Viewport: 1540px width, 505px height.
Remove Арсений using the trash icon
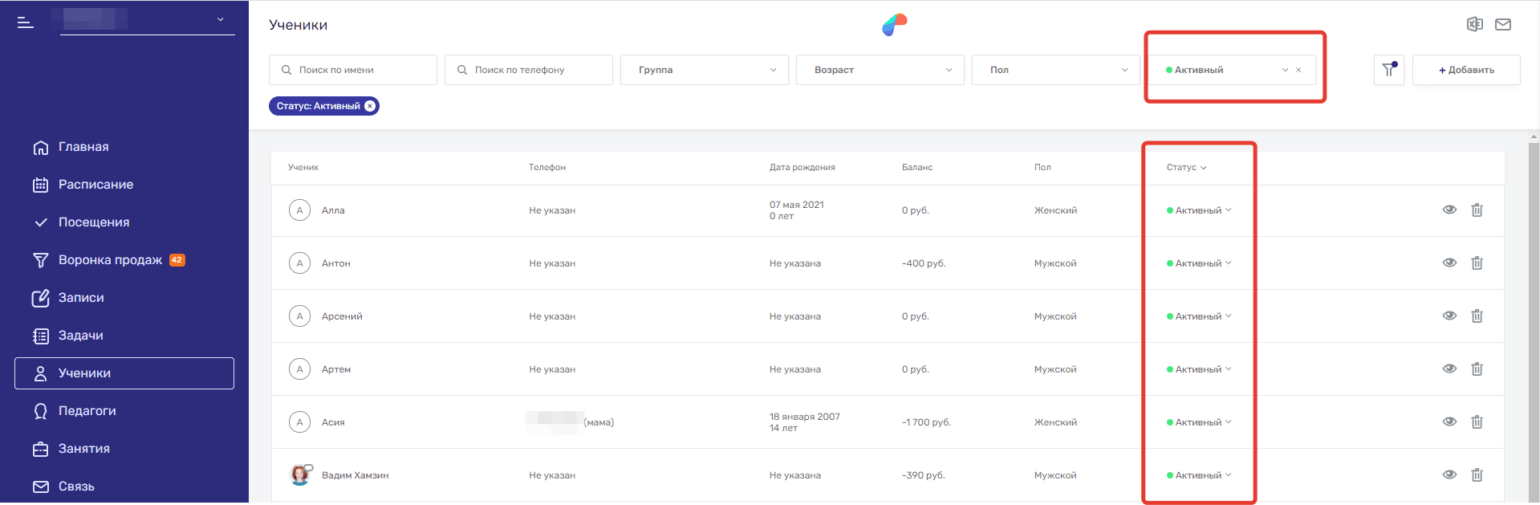click(x=1477, y=316)
